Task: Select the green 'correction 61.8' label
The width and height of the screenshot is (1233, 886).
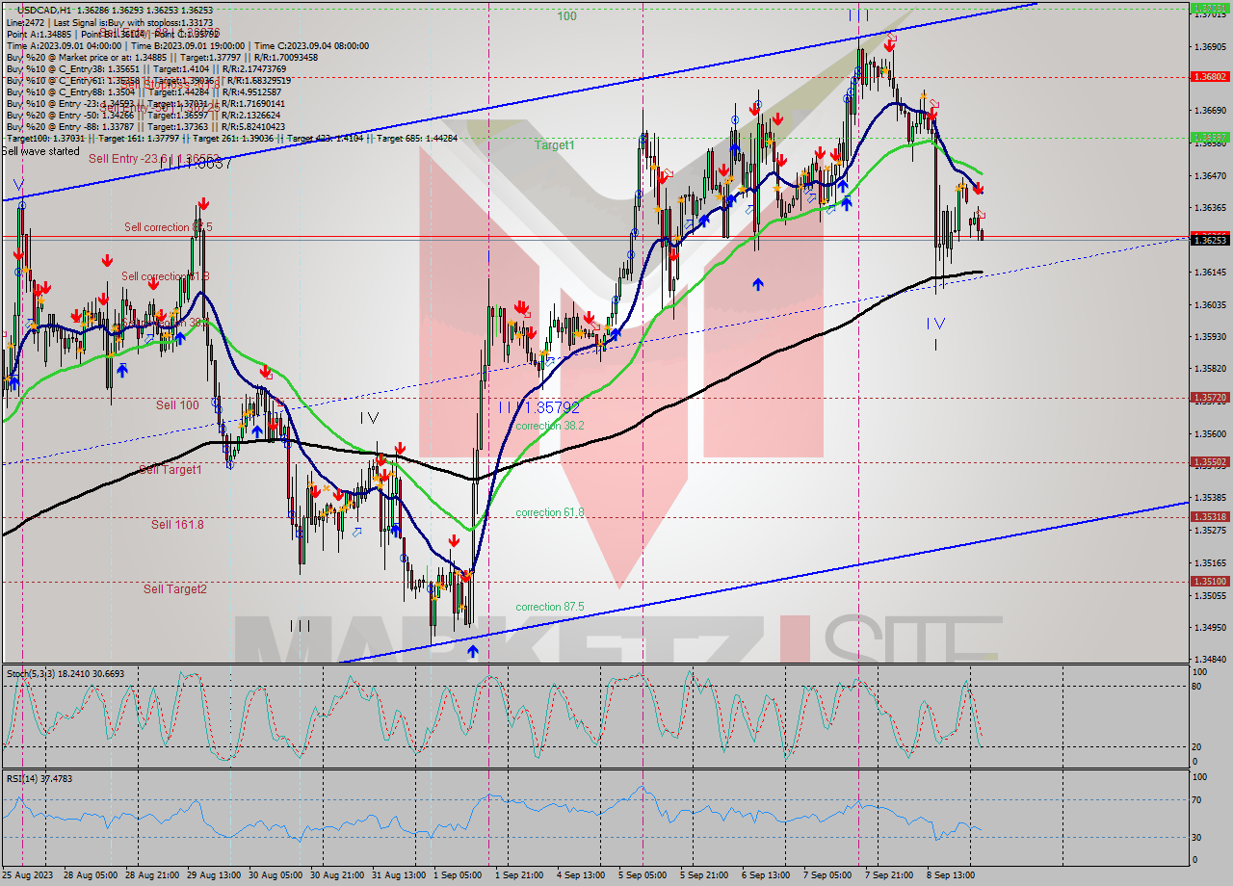Action: pyautogui.click(x=550, y=512)
